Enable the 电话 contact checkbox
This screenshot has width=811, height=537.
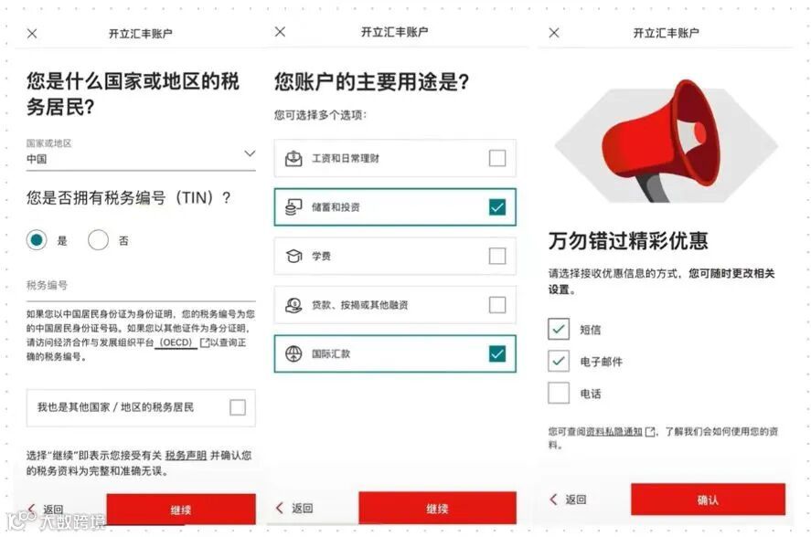559,393
